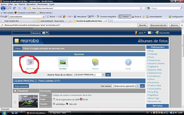The height and width of the screenshot is (115, 184).
Task: Go to the Firefox home icon
Action: pos(25,8)
